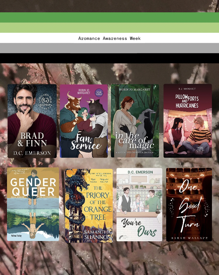Click the black flag stripe
This screenshot has height=275, width=219.
pos(109,58)
